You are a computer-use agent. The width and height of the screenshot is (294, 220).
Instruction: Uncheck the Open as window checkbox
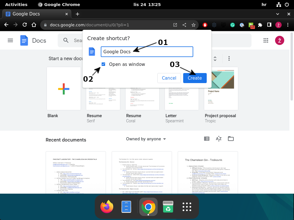click(103, 64)
